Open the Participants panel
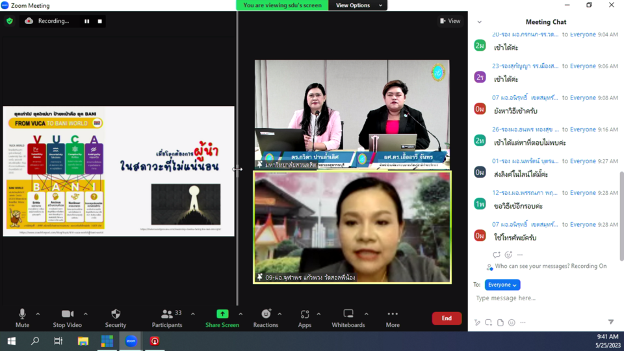 click(x=167, y=317)
